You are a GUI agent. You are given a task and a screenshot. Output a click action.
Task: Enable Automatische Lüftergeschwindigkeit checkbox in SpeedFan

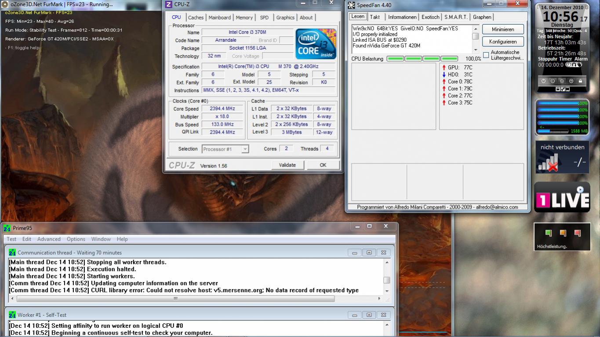tap(486, 55)
